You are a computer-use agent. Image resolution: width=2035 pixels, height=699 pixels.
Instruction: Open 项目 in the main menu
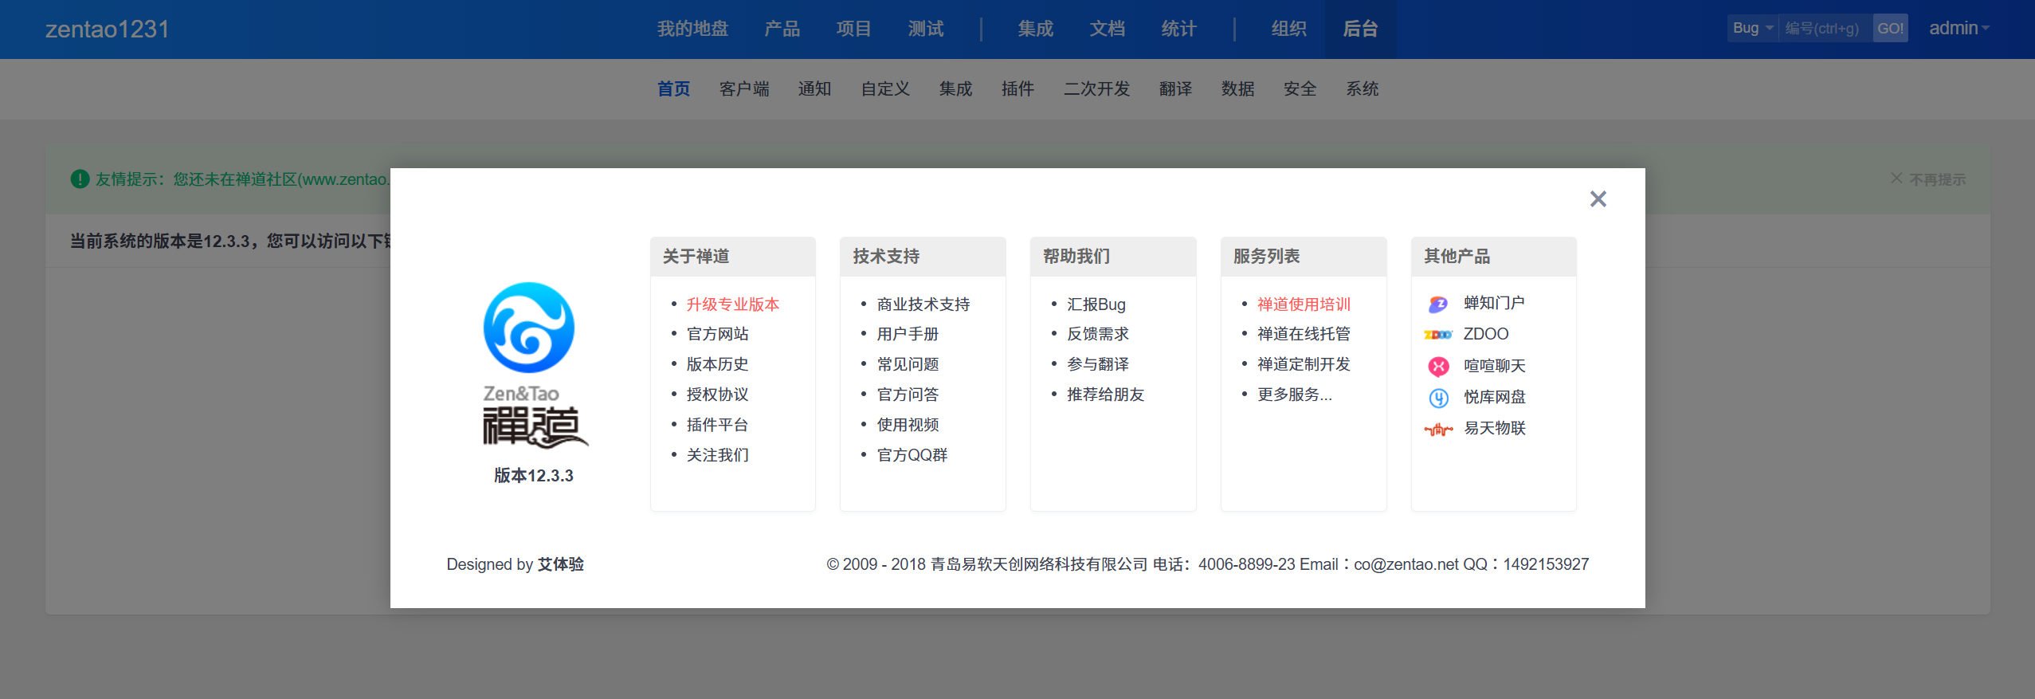pyautogui.click(x=853, y=29)
